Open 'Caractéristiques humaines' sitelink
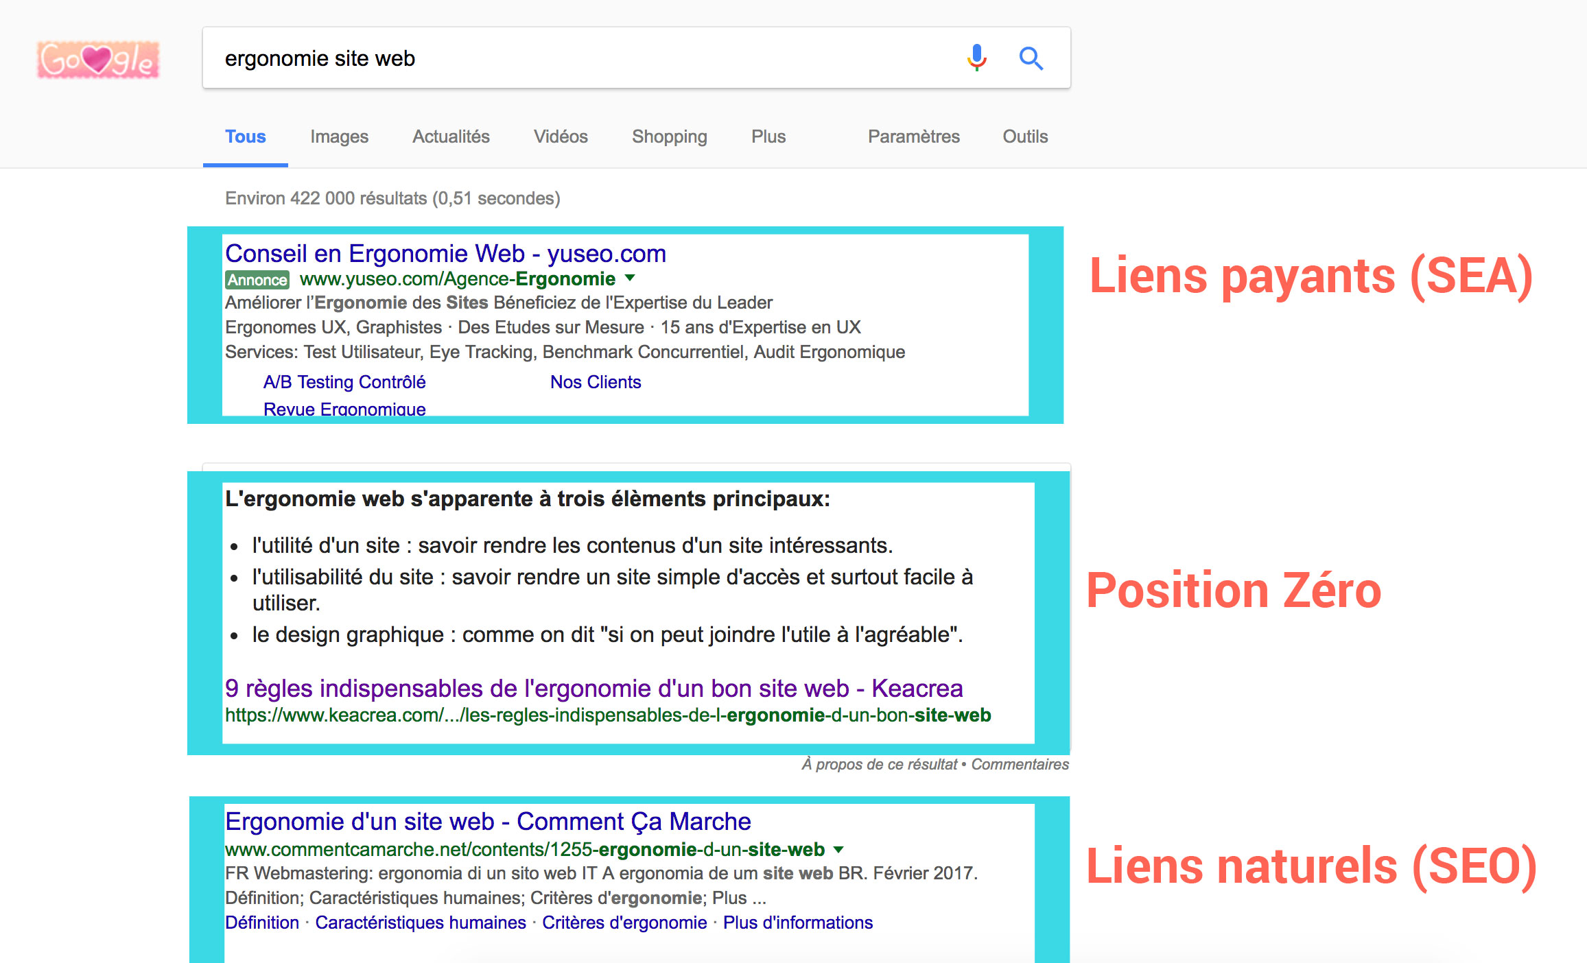The height and width of the screenshot is (963, 1587). (421, 923)
